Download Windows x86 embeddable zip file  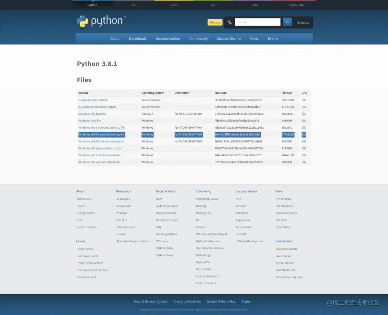click(x=100, y=148)
